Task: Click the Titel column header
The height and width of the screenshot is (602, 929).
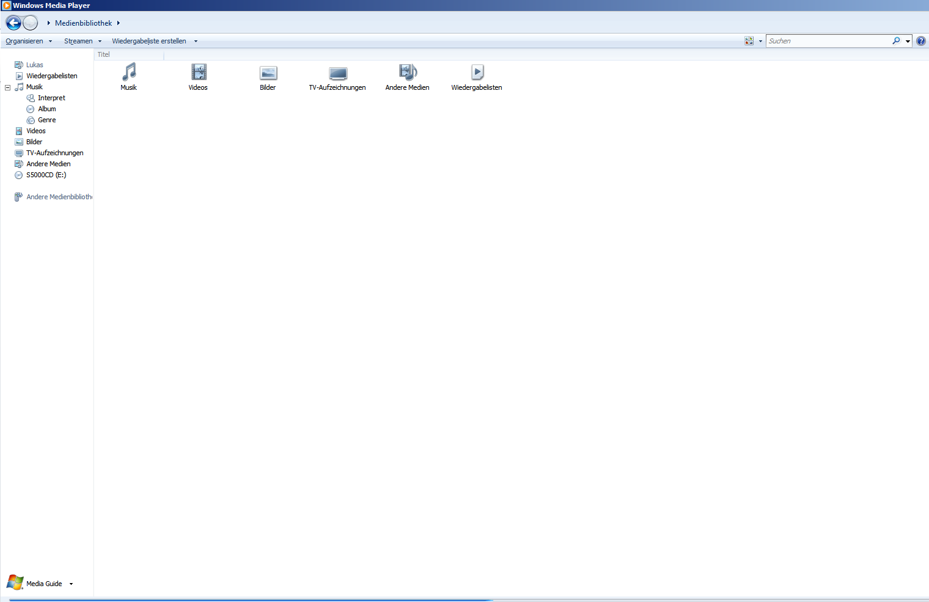Action: click(129, 54)
